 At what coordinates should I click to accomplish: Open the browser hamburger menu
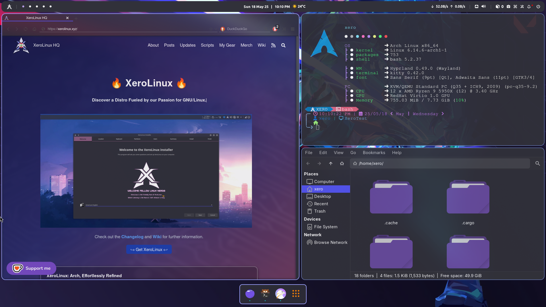[293, 29]
